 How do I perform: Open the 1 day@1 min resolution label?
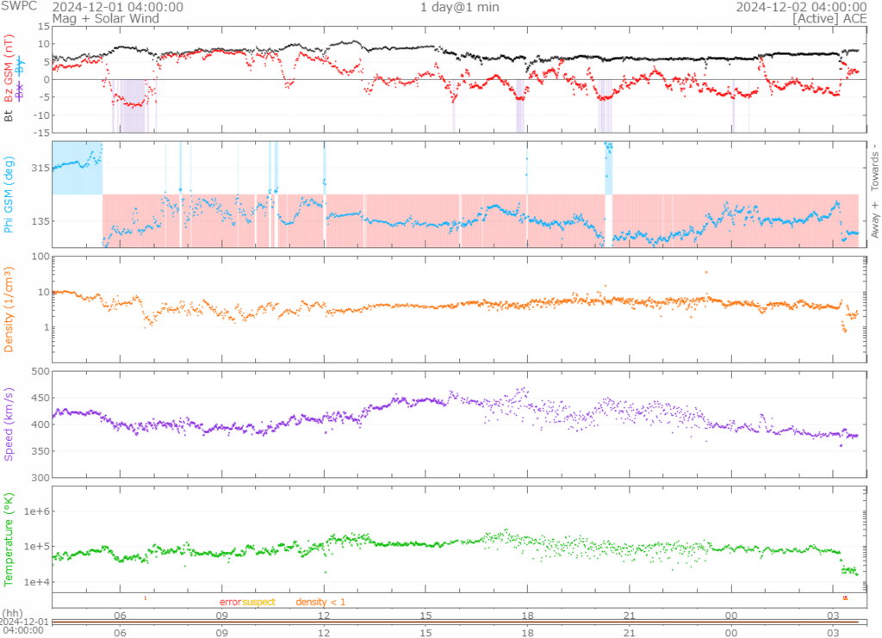460,7
